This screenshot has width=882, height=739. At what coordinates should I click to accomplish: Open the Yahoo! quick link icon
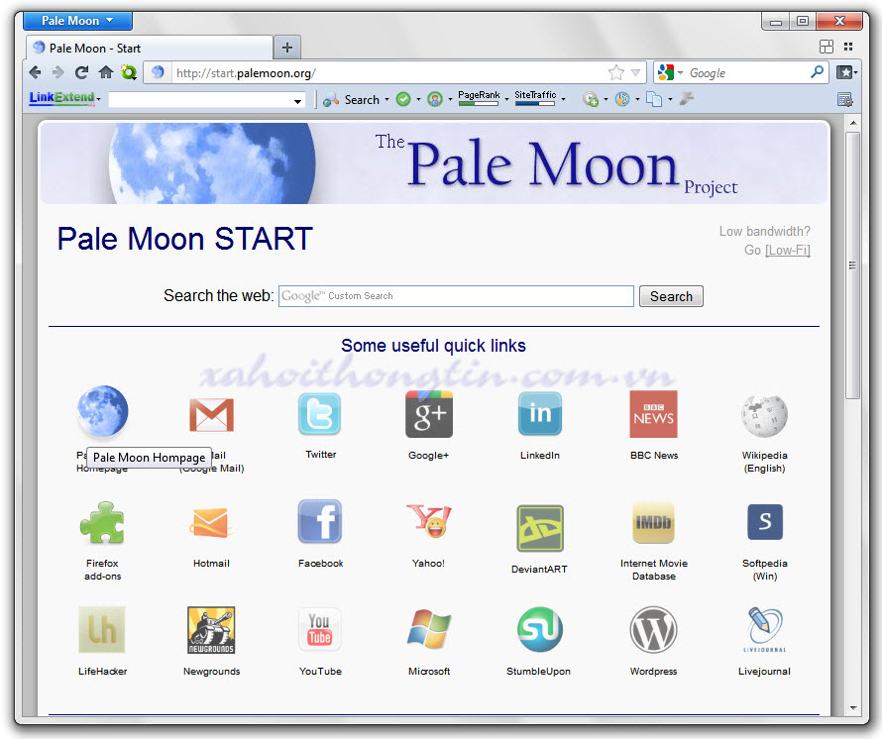[429, 521]
